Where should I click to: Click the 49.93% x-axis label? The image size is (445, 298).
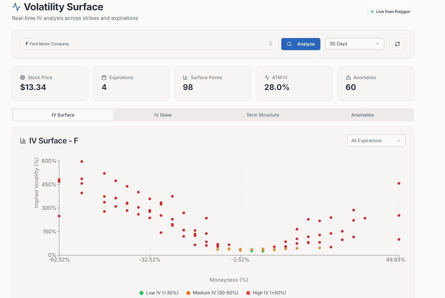pyautogui.click(x=396, y=260)
